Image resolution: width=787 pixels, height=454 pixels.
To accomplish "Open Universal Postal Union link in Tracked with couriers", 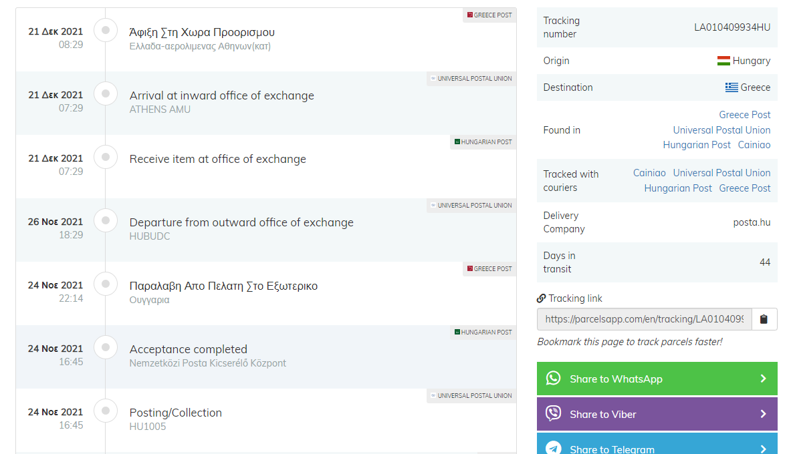I will click(x=721, y=173).
